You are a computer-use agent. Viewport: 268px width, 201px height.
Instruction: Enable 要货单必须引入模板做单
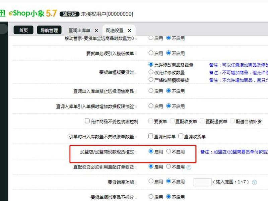coord(151,53)
